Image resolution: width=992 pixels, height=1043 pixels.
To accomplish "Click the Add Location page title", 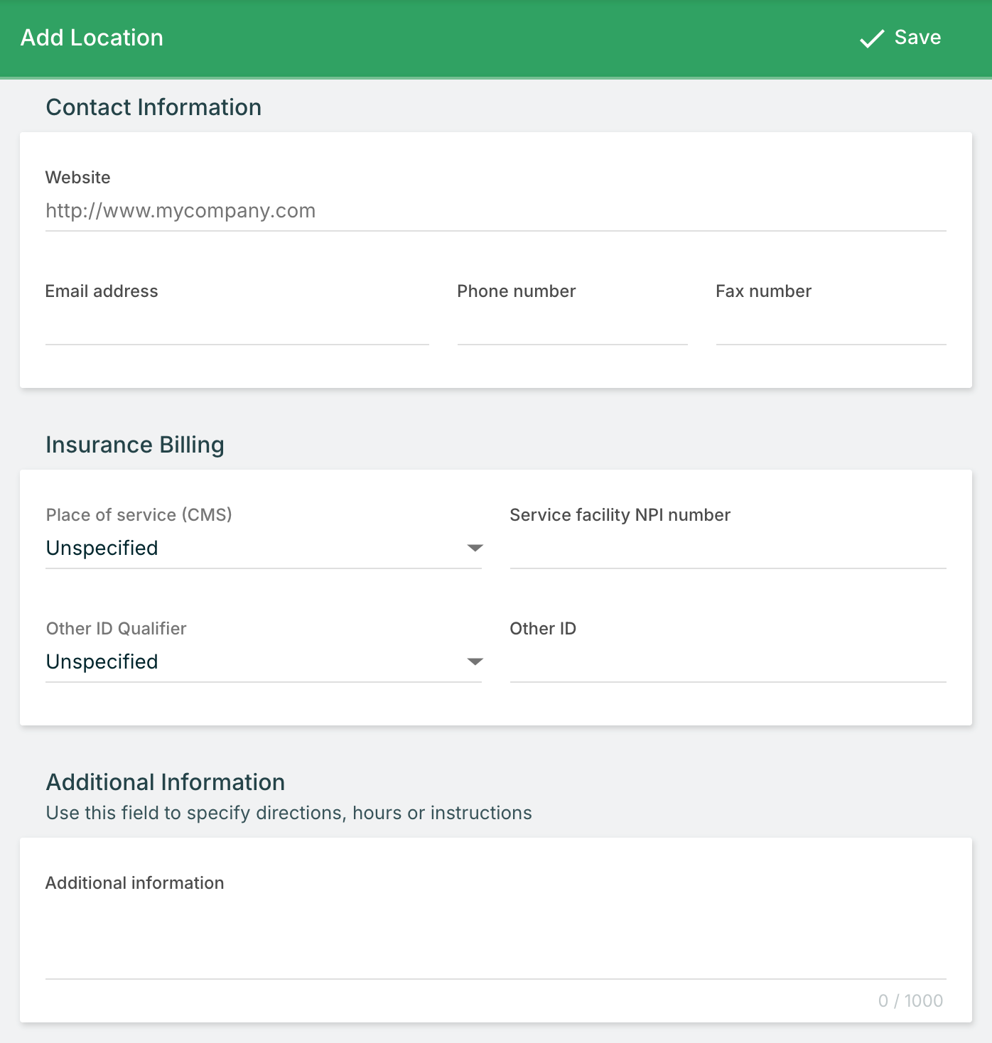I will pyautogui.click(x=92, y=38).
